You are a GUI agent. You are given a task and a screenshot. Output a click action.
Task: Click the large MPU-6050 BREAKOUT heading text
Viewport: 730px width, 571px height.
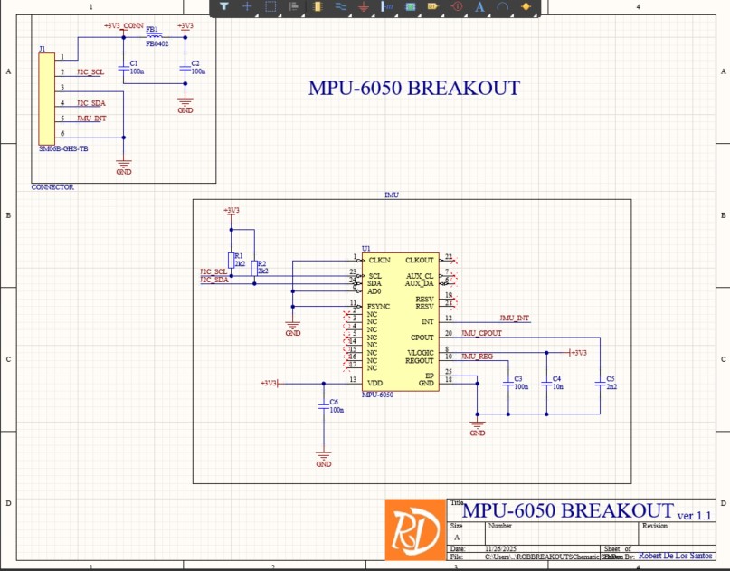coord(414,89)
